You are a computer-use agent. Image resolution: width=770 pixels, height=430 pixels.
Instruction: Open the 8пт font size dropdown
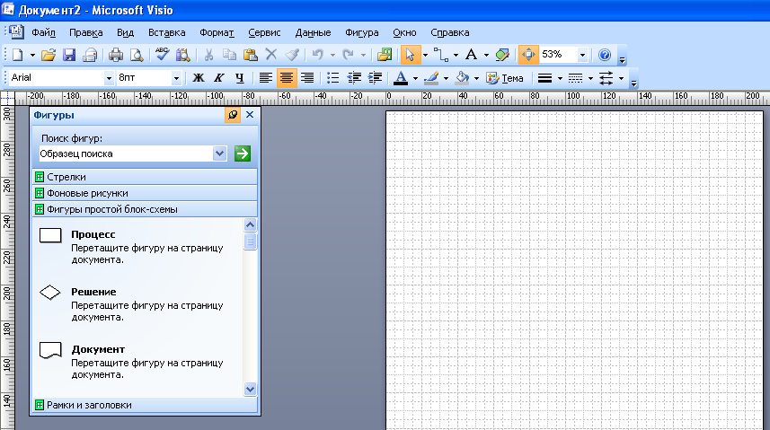pyautogui.click(x=176, y=77)
